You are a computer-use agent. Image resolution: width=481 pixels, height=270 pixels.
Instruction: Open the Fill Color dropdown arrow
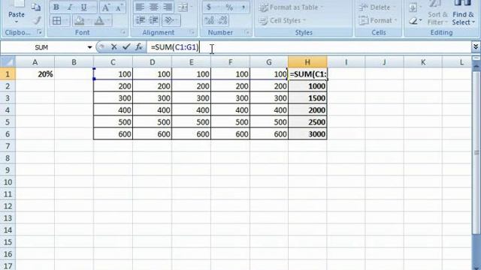point(89,20)
